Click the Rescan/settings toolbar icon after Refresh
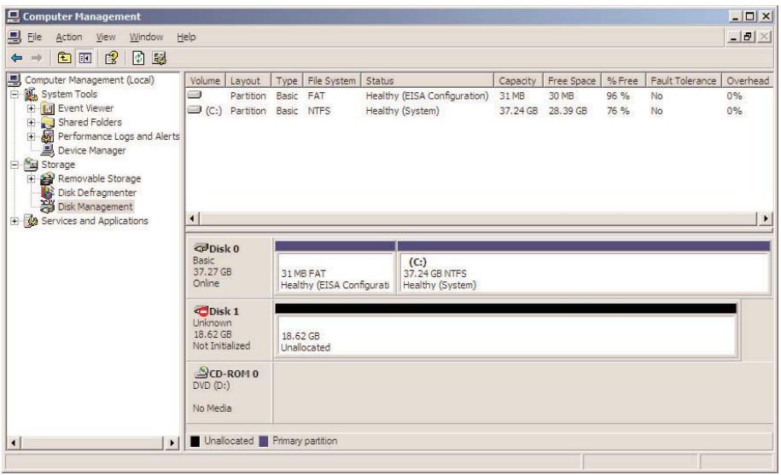This screenshot has width=781, height=475. coord(160,58)
